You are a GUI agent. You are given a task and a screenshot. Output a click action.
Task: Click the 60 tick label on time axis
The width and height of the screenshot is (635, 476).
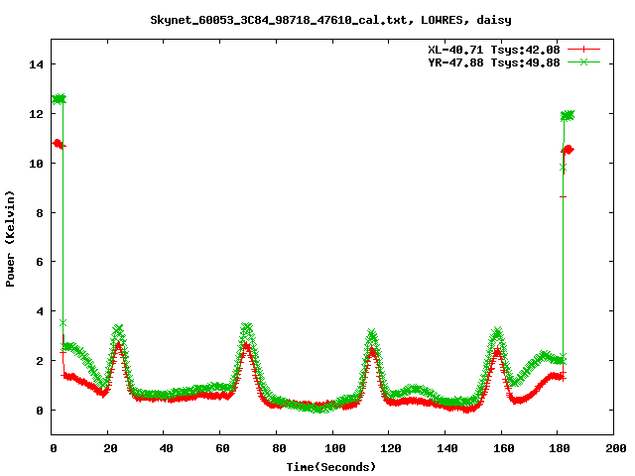[221, 448]
